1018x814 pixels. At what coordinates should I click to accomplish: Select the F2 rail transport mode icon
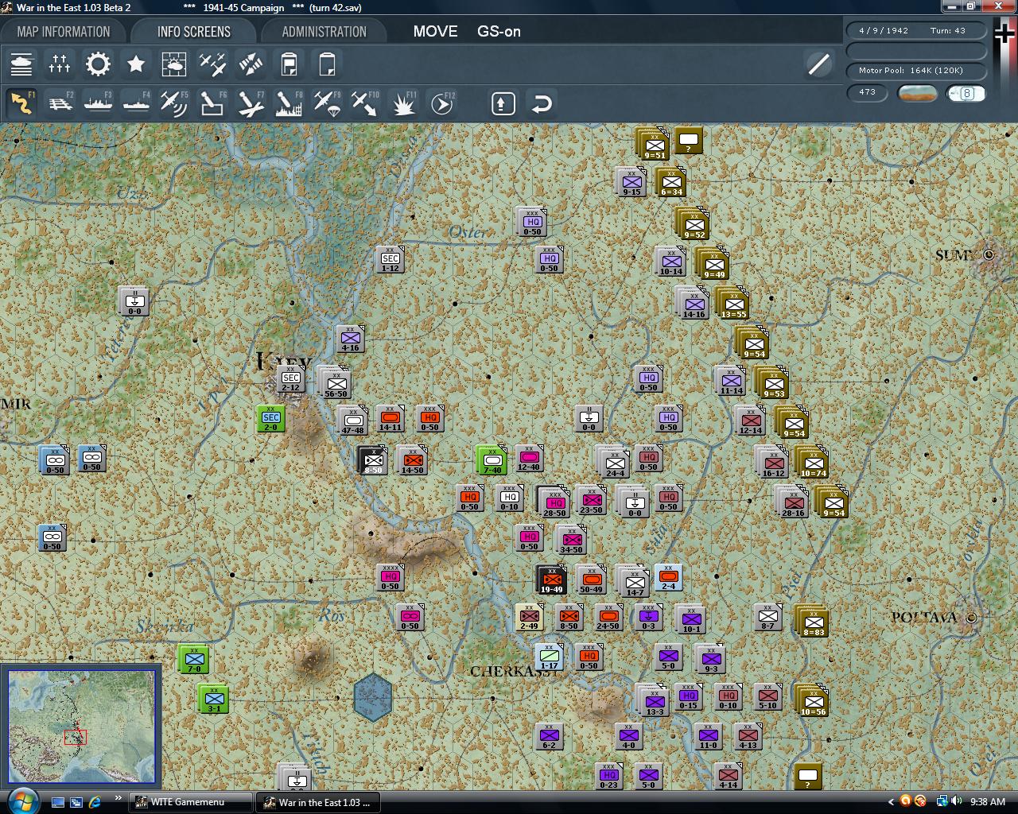click(x=60, y=103)
